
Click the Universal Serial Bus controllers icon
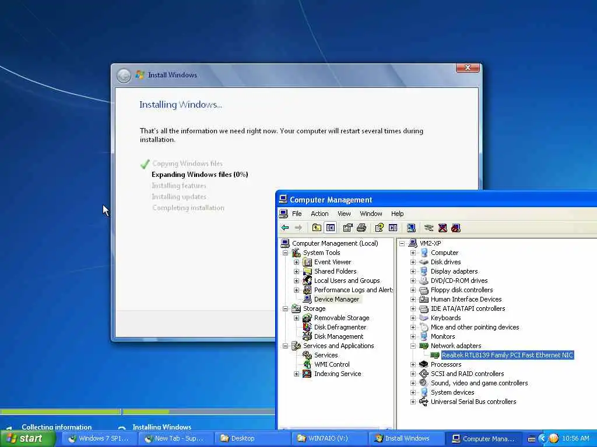(424, 402)
